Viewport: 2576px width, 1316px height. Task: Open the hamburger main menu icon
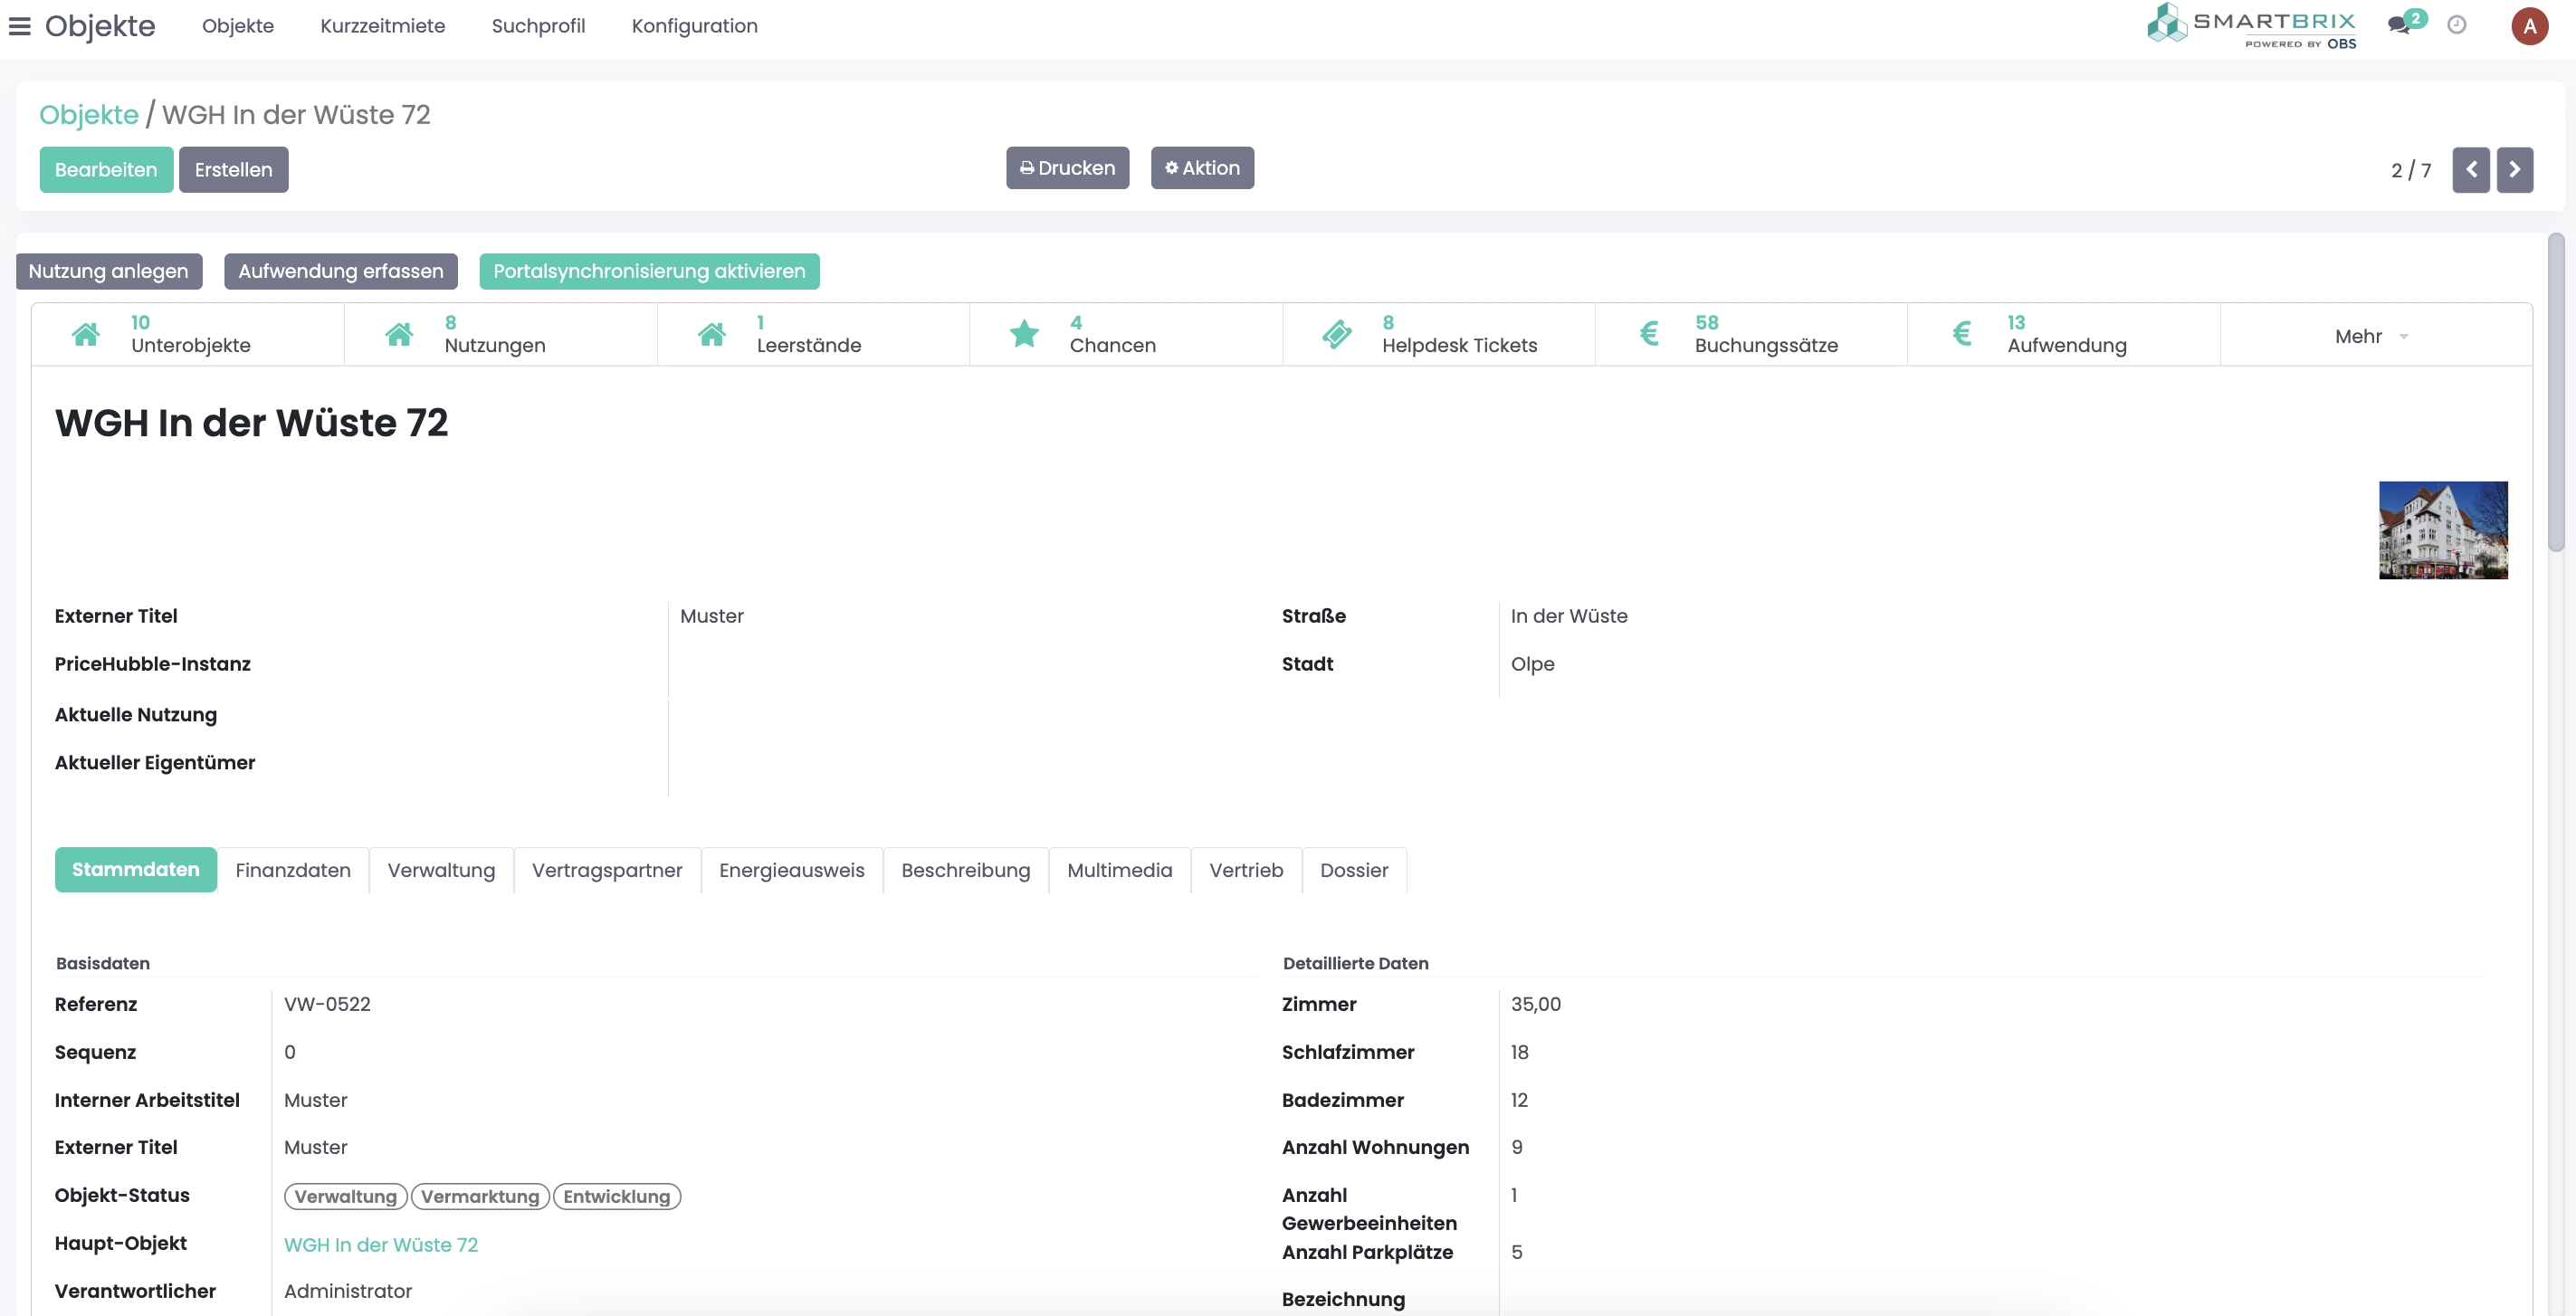point(20,26)
